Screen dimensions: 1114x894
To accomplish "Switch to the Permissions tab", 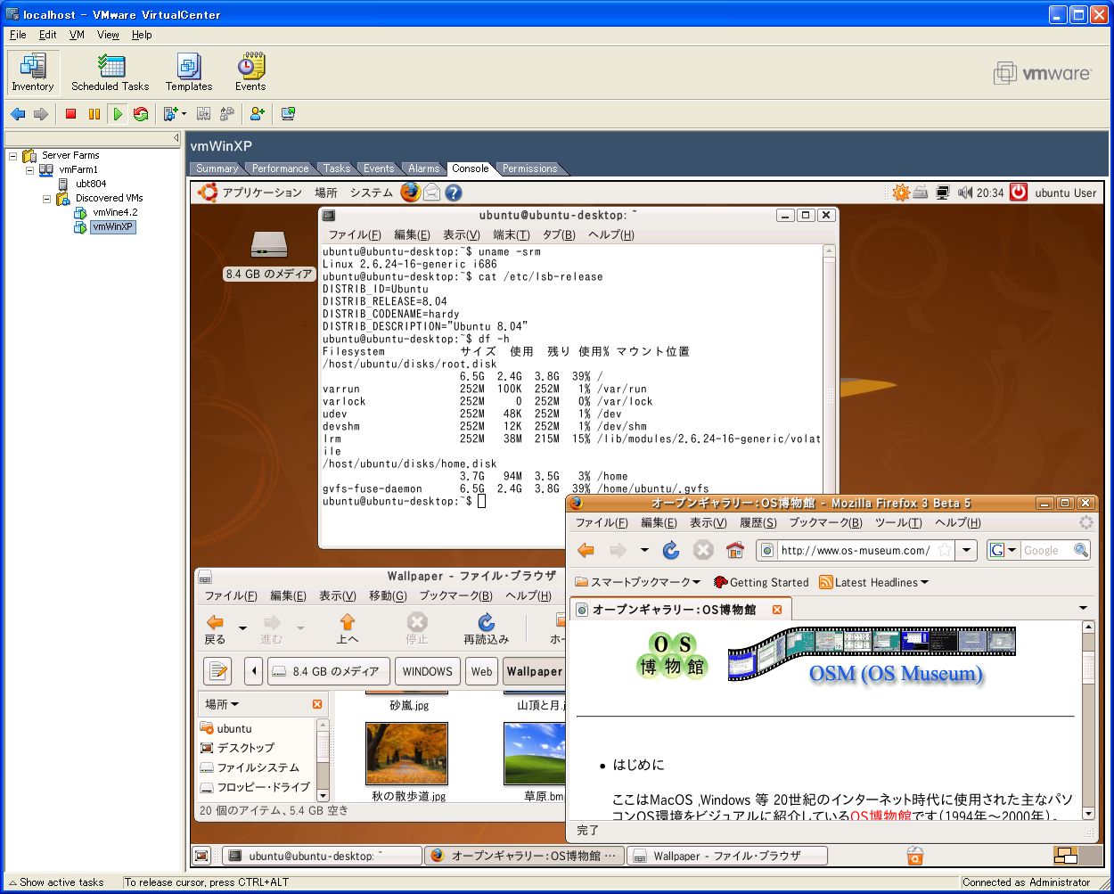I will pyautogui.click(x=529, y=168).
